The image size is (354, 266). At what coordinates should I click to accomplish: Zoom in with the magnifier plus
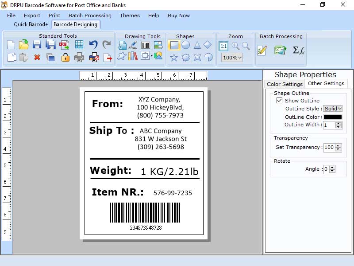[x=235, y=46]
